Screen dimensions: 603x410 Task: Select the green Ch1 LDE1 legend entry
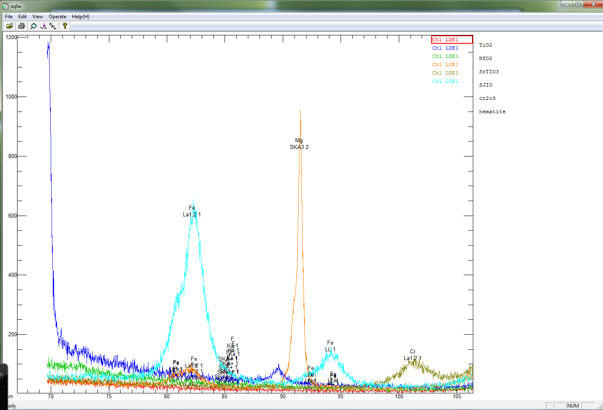coord(445,56)
